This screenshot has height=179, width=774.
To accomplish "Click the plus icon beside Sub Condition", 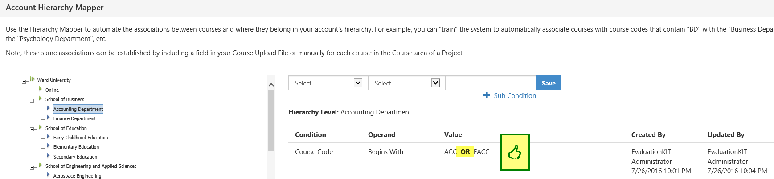I will (487, 95).
